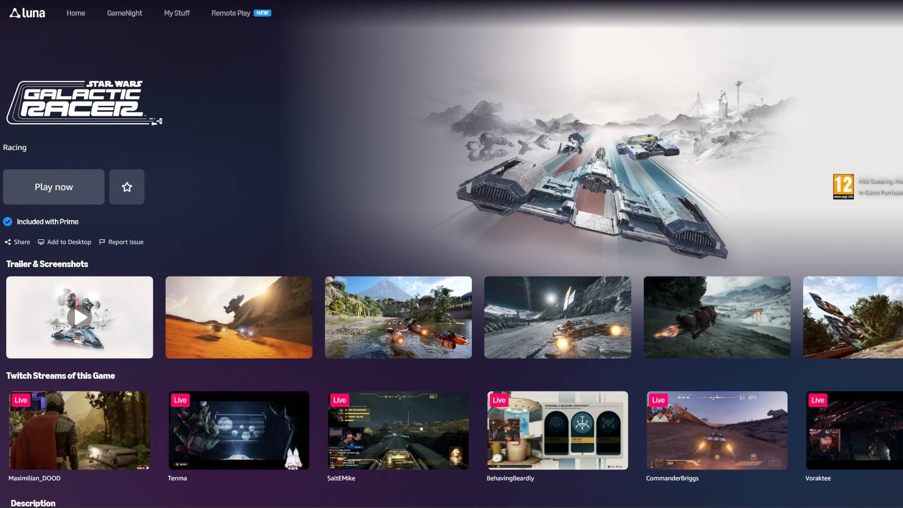
Task: Watch Tenma's live stream
Action: pos(239,430)
